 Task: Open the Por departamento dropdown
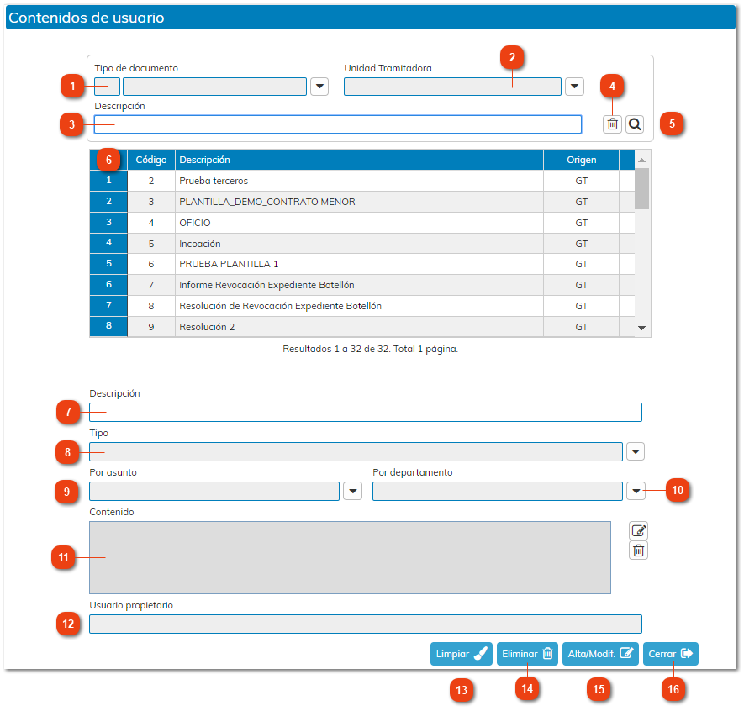click(636, 491)
